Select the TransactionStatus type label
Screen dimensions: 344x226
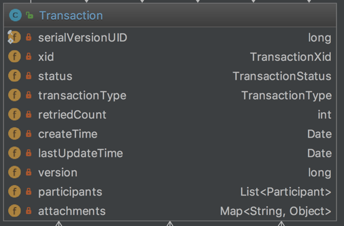[282, 76]
